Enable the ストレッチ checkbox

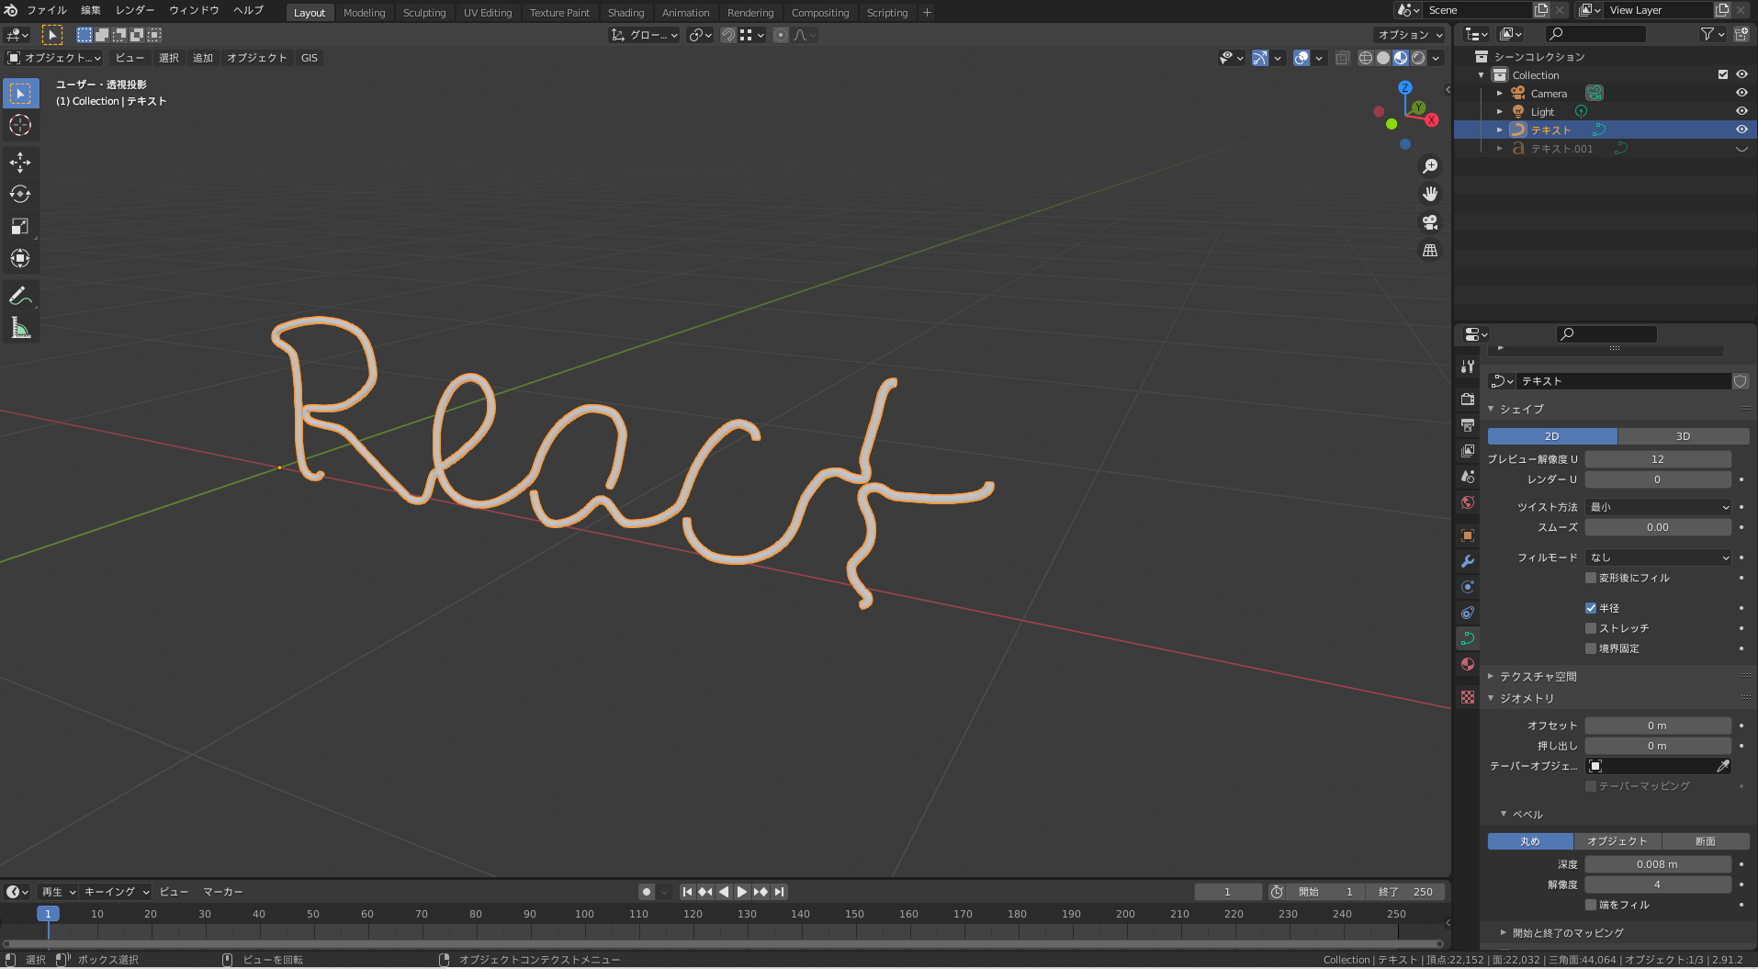1591,628
